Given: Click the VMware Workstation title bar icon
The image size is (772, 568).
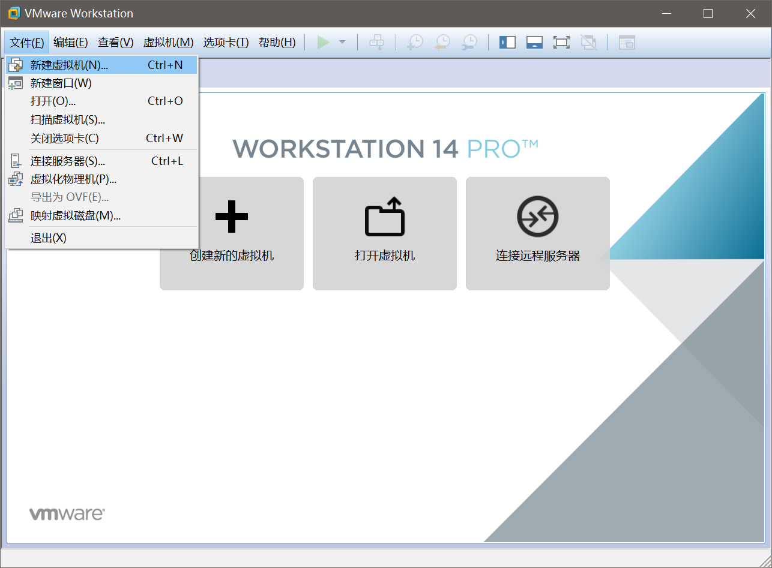Looking at the screenshot, I should pos(14,13).
